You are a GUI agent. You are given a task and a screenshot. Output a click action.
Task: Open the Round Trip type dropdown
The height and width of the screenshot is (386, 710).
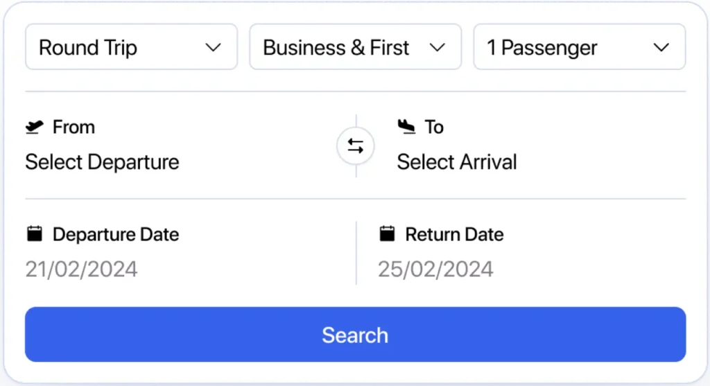click(131, 47)
